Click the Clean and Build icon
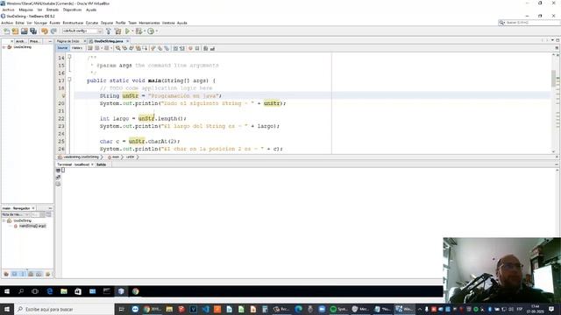 [x=117, y=31]
